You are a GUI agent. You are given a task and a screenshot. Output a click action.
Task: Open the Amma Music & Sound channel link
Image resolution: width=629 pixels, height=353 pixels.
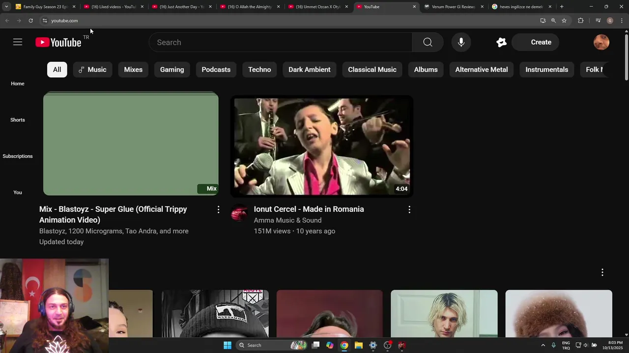287,221
